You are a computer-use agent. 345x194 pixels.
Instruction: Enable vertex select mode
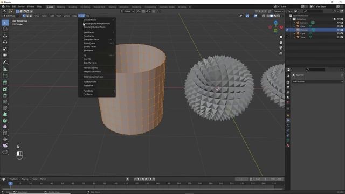(x=24, y=16)
